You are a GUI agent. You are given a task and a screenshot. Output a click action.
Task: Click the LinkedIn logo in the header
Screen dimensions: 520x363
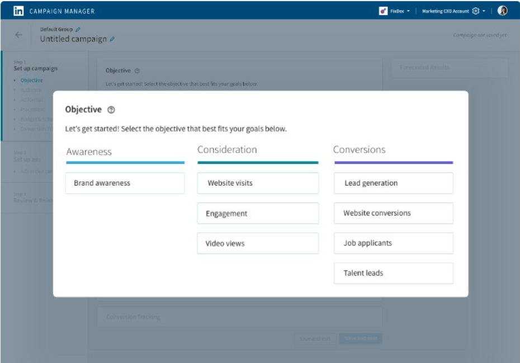18,11
